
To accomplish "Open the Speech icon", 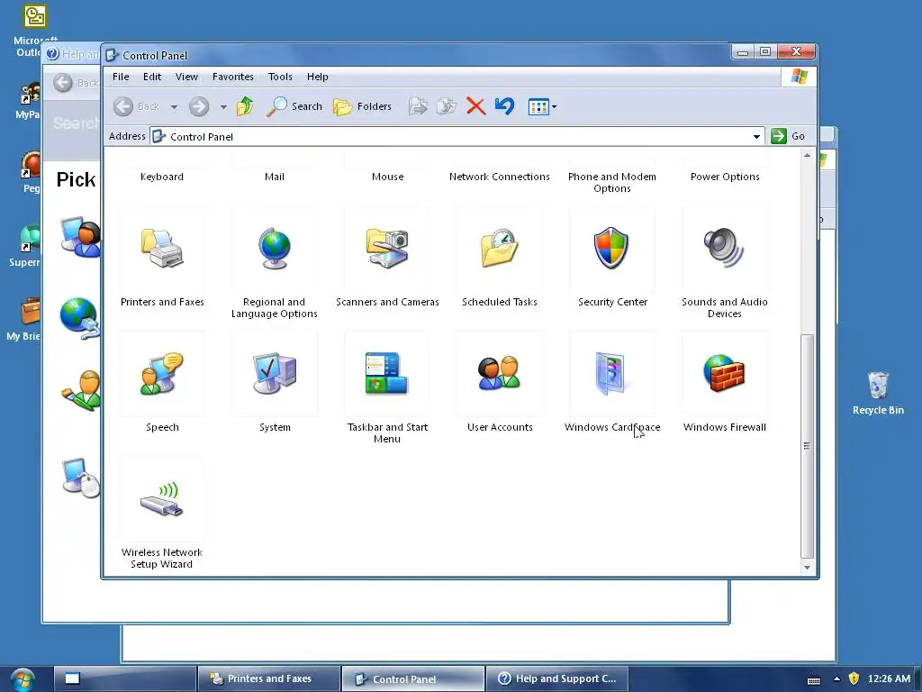I will [162, 374].
